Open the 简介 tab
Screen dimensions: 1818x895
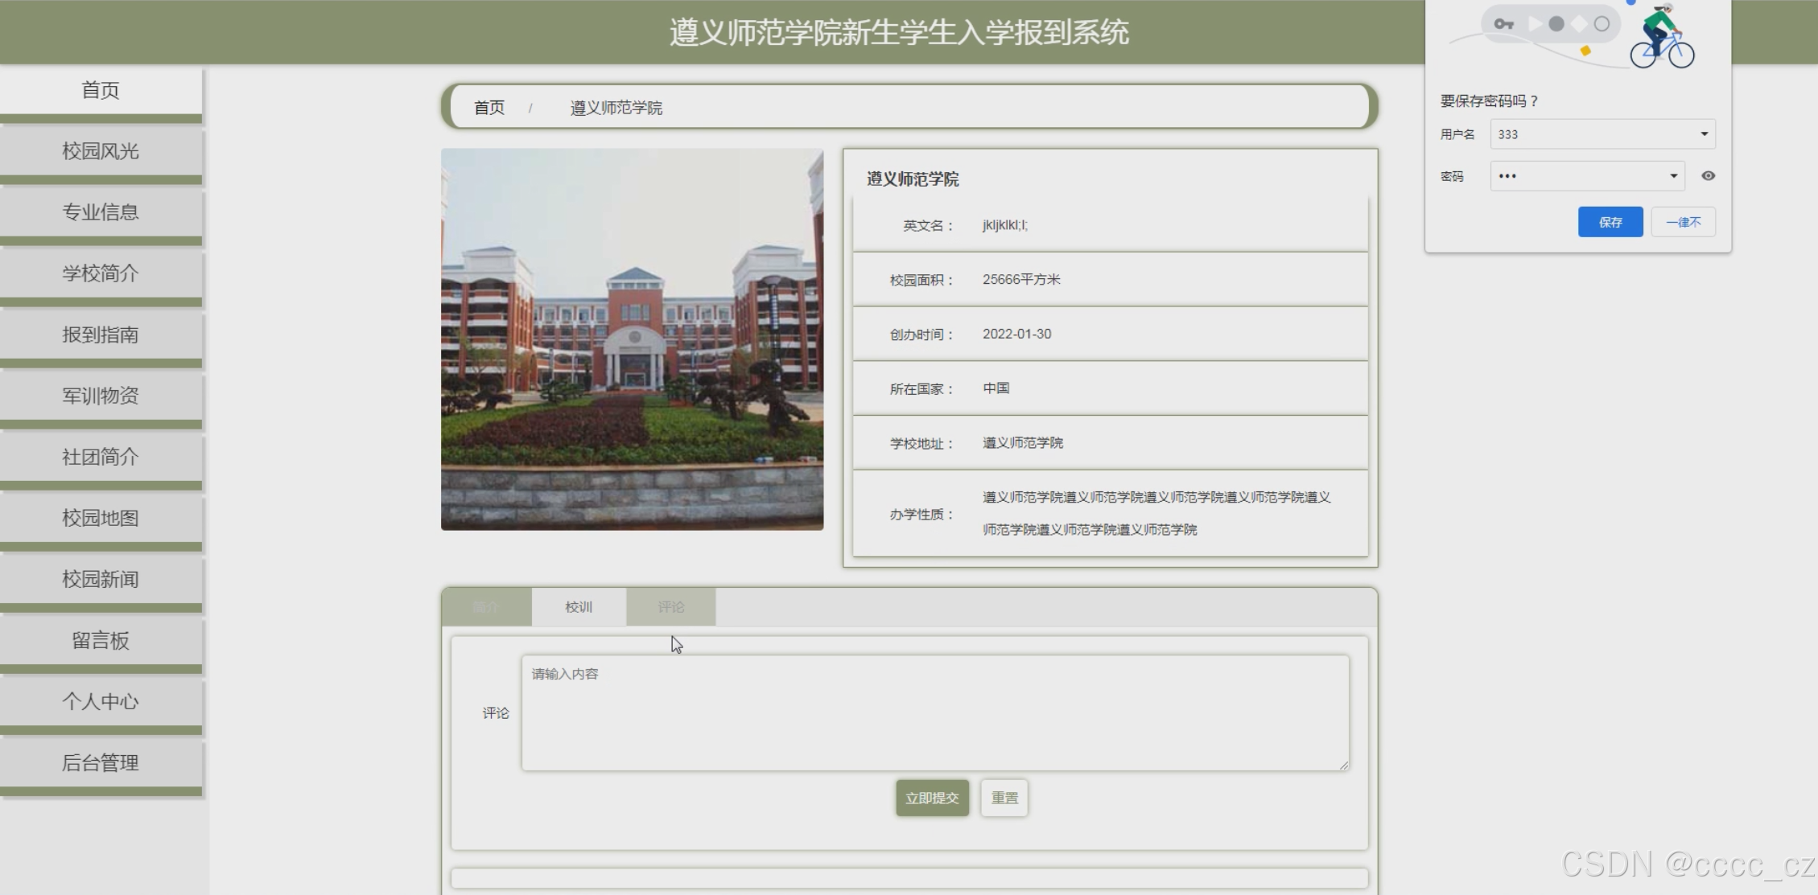(486, 607)
